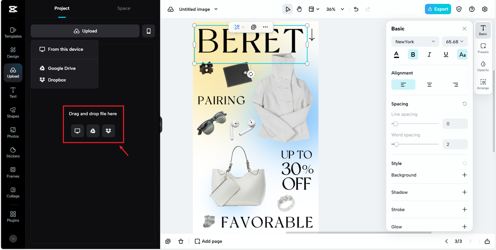Open the Text sidebar panel

tap(13, 92)
